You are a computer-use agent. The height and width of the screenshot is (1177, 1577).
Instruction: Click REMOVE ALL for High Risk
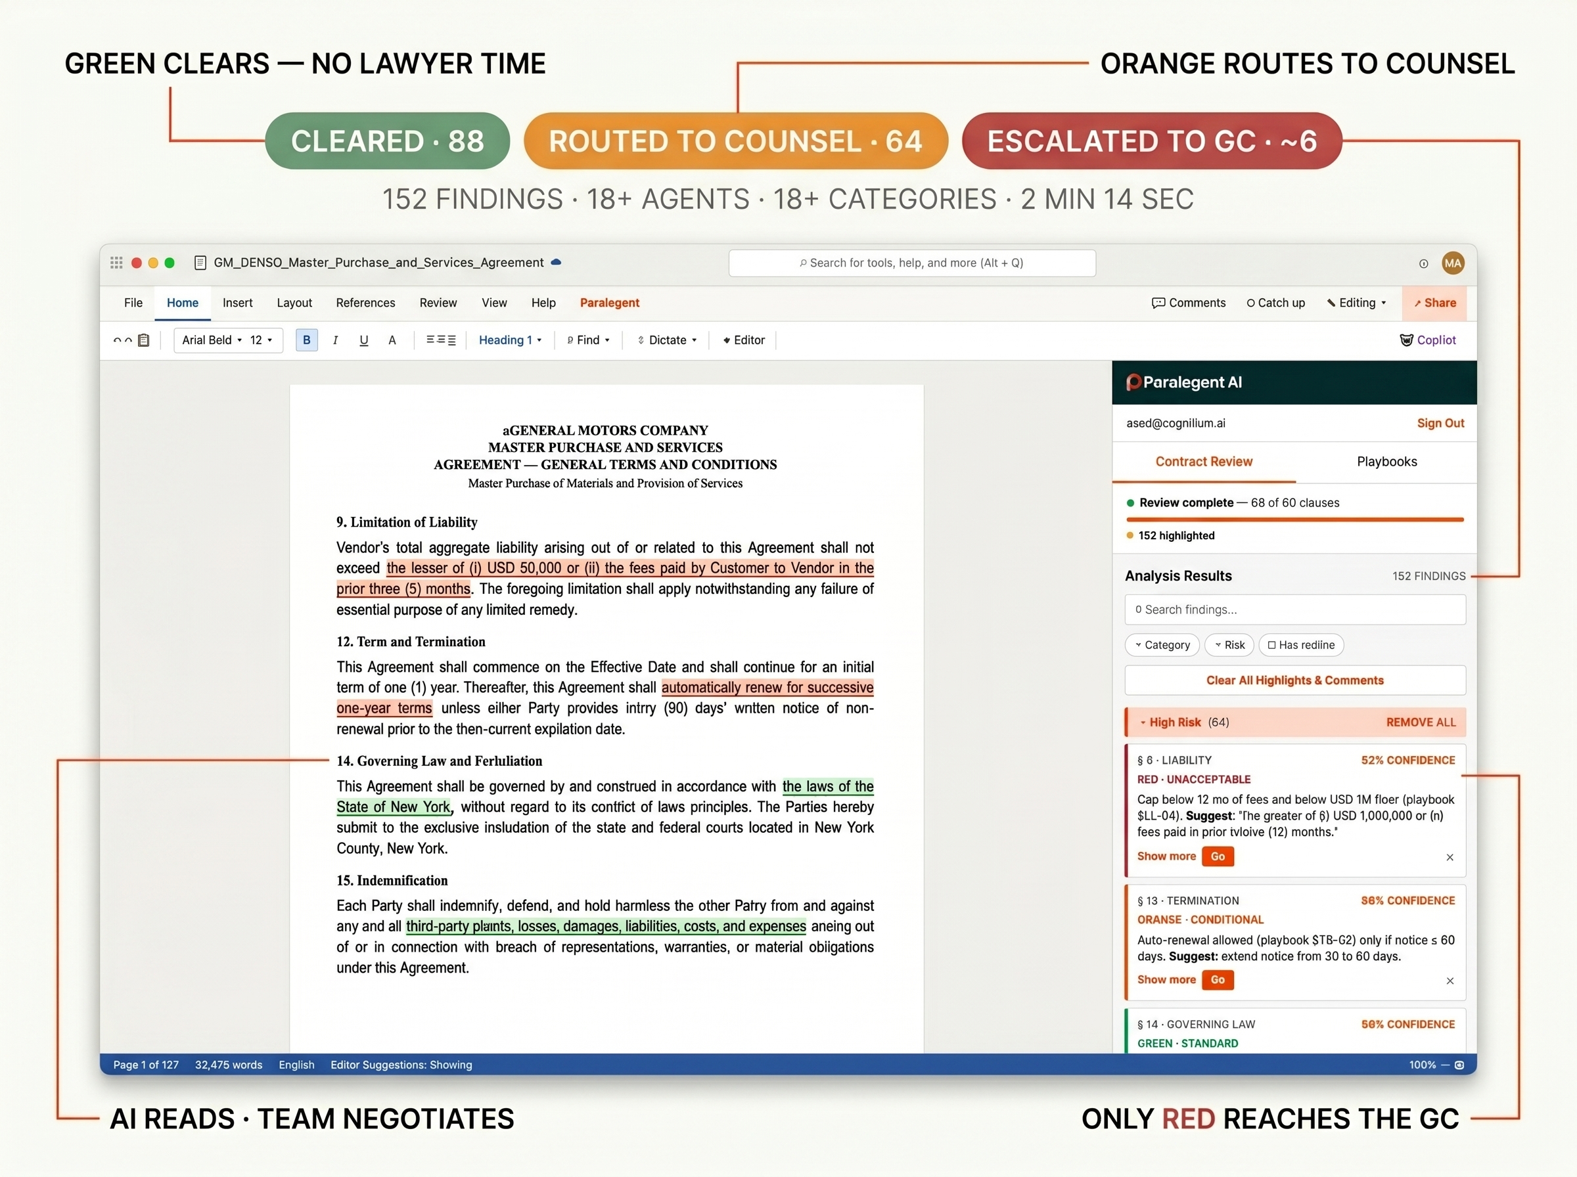(1421, 722)
